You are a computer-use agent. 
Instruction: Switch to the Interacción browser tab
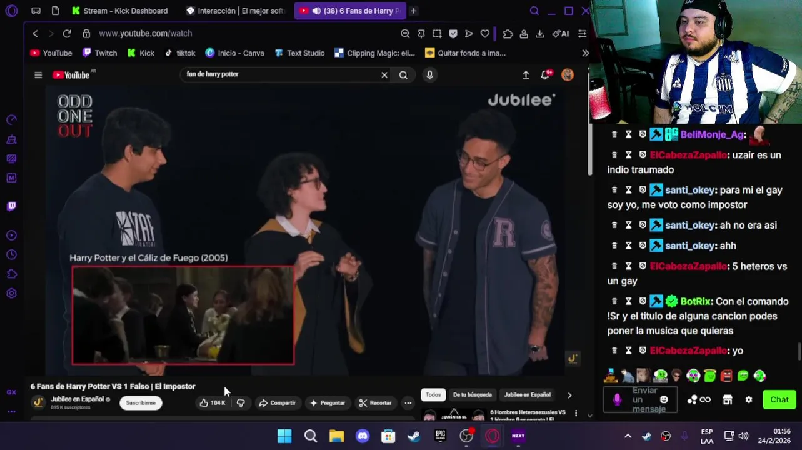pyautogui.click(x=236, y=11)
